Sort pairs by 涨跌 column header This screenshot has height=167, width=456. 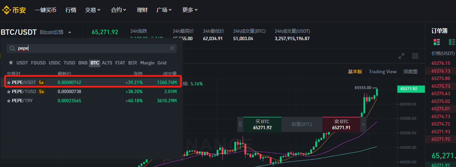[138, 73]
